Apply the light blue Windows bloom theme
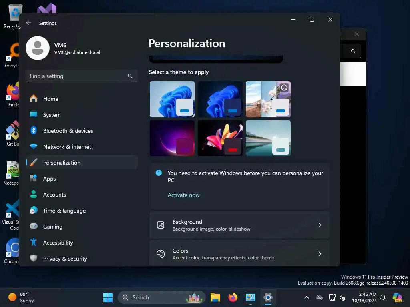This screenshot has width=410, height=307. click(x=172, y=99)
